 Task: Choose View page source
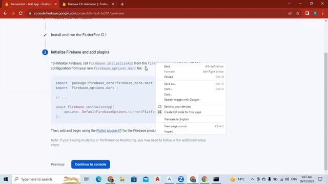191,126
